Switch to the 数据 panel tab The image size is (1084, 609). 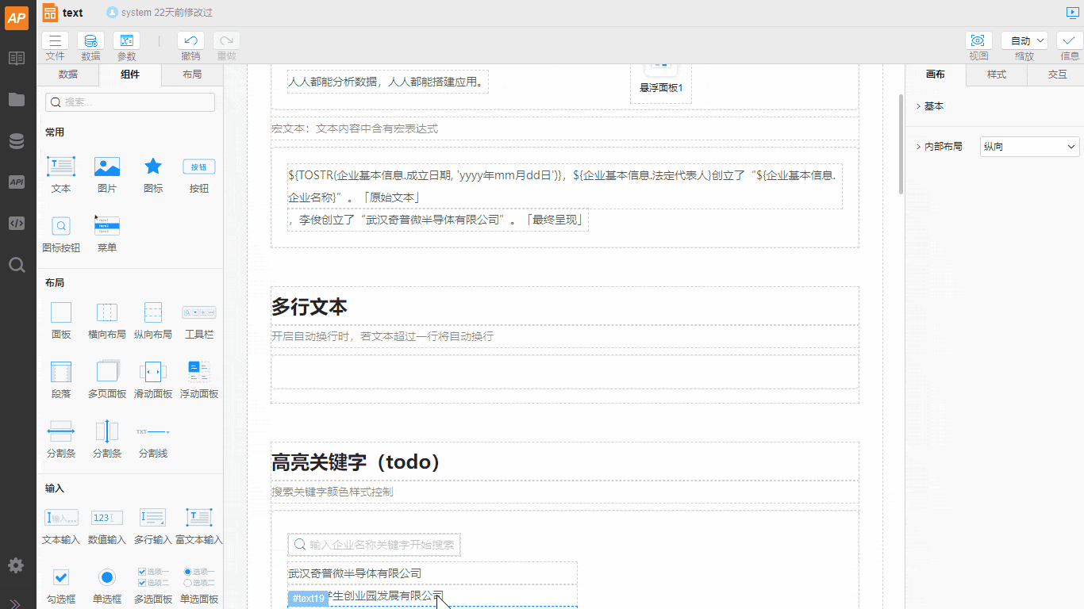pos(68,75)
